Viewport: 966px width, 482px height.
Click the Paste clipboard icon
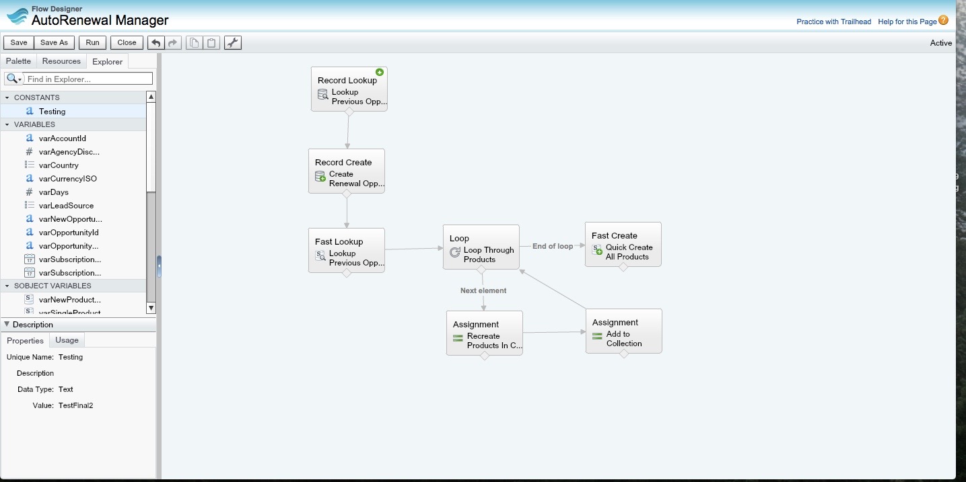click(x=211, y=42)
